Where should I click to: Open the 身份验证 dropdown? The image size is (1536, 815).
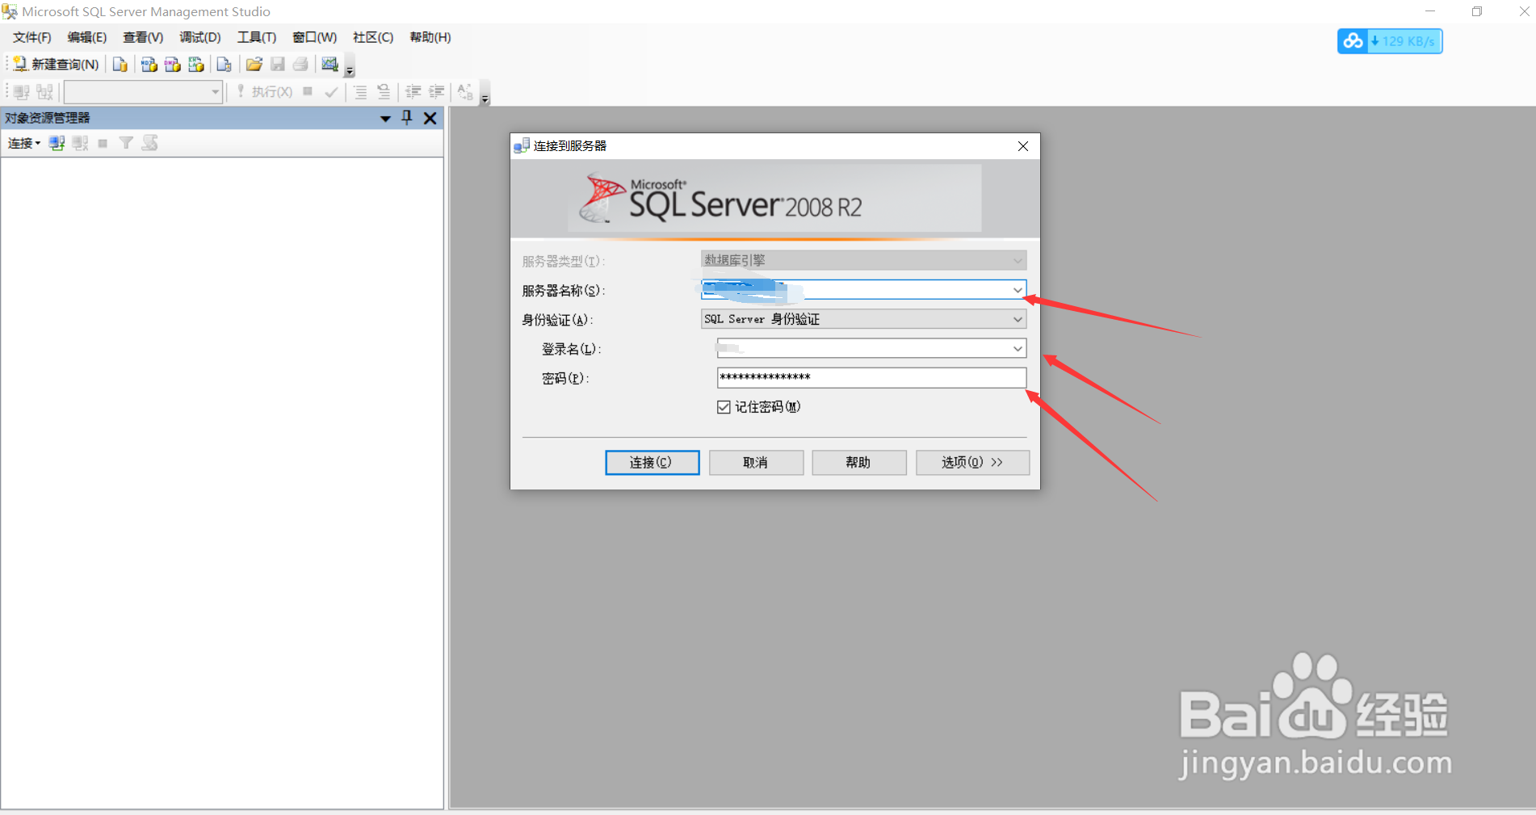click(x=863, y=319)
